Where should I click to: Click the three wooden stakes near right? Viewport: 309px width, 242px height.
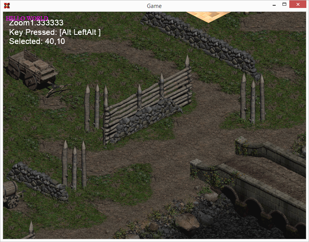(x=253, y=98)
